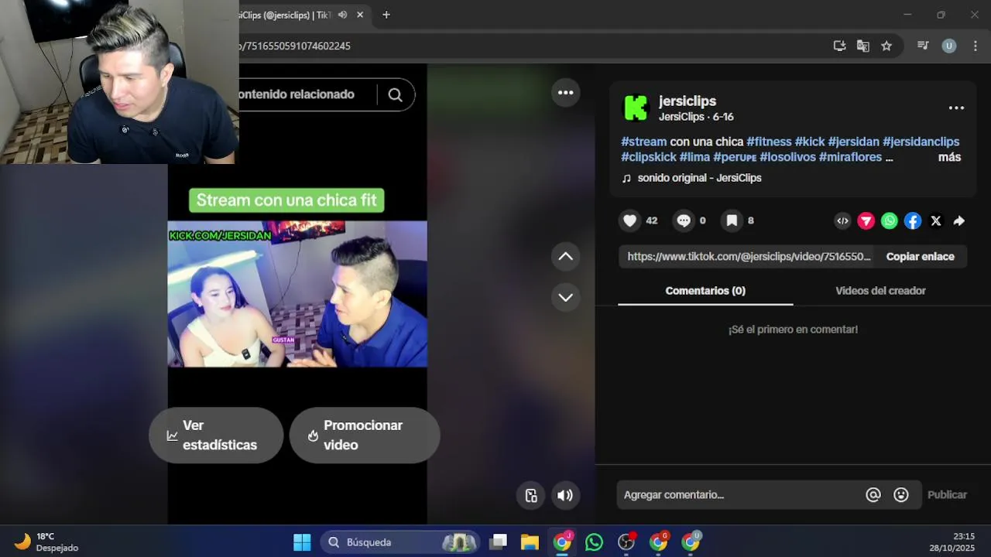Open more sharing options arrow
Viewport: 991px width, 557px height.
959,221
